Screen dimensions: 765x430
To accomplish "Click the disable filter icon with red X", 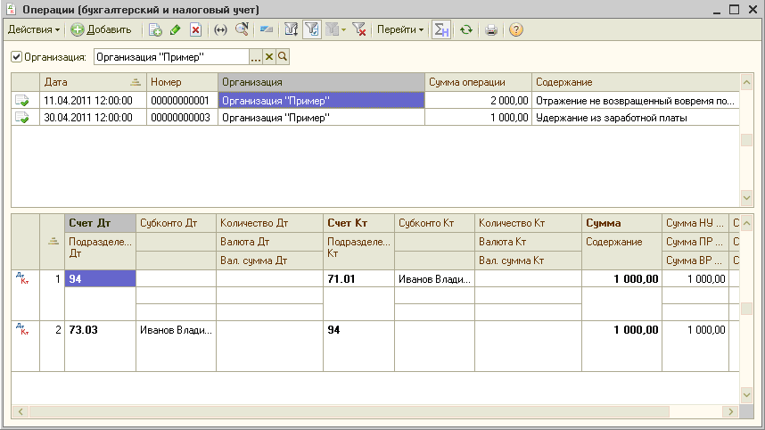I will pos(359,29).
